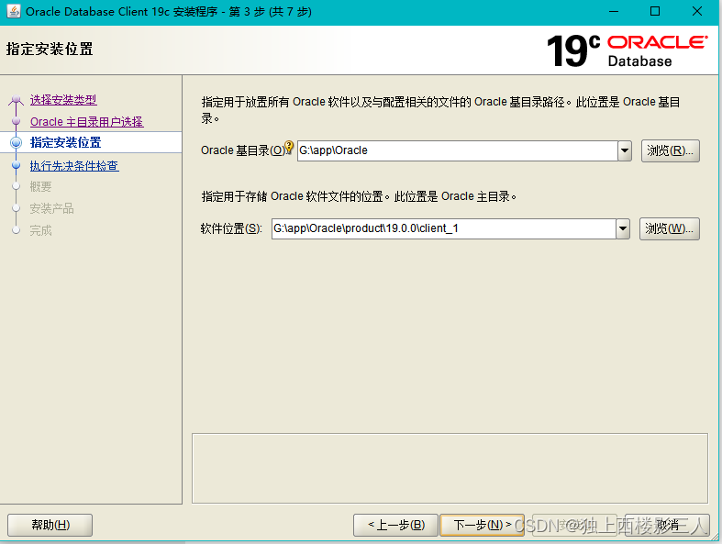Click the disabled 概要 step

[x=40, y=186]
